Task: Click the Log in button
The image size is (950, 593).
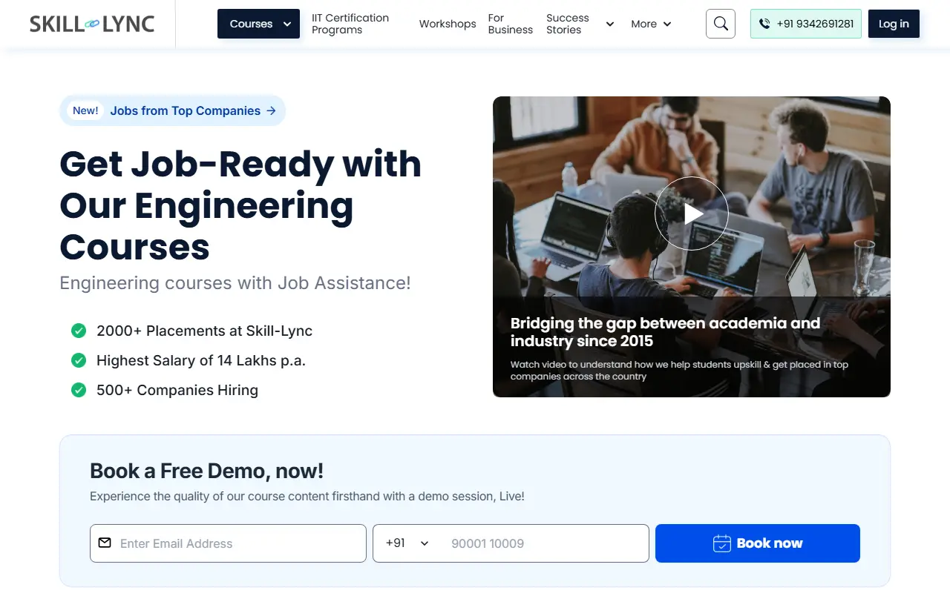Action: pos(894,24)
